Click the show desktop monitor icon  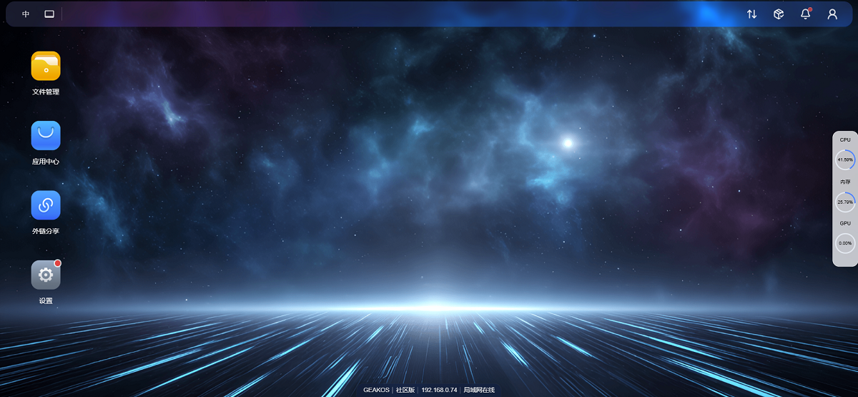[x=49, y=14]
